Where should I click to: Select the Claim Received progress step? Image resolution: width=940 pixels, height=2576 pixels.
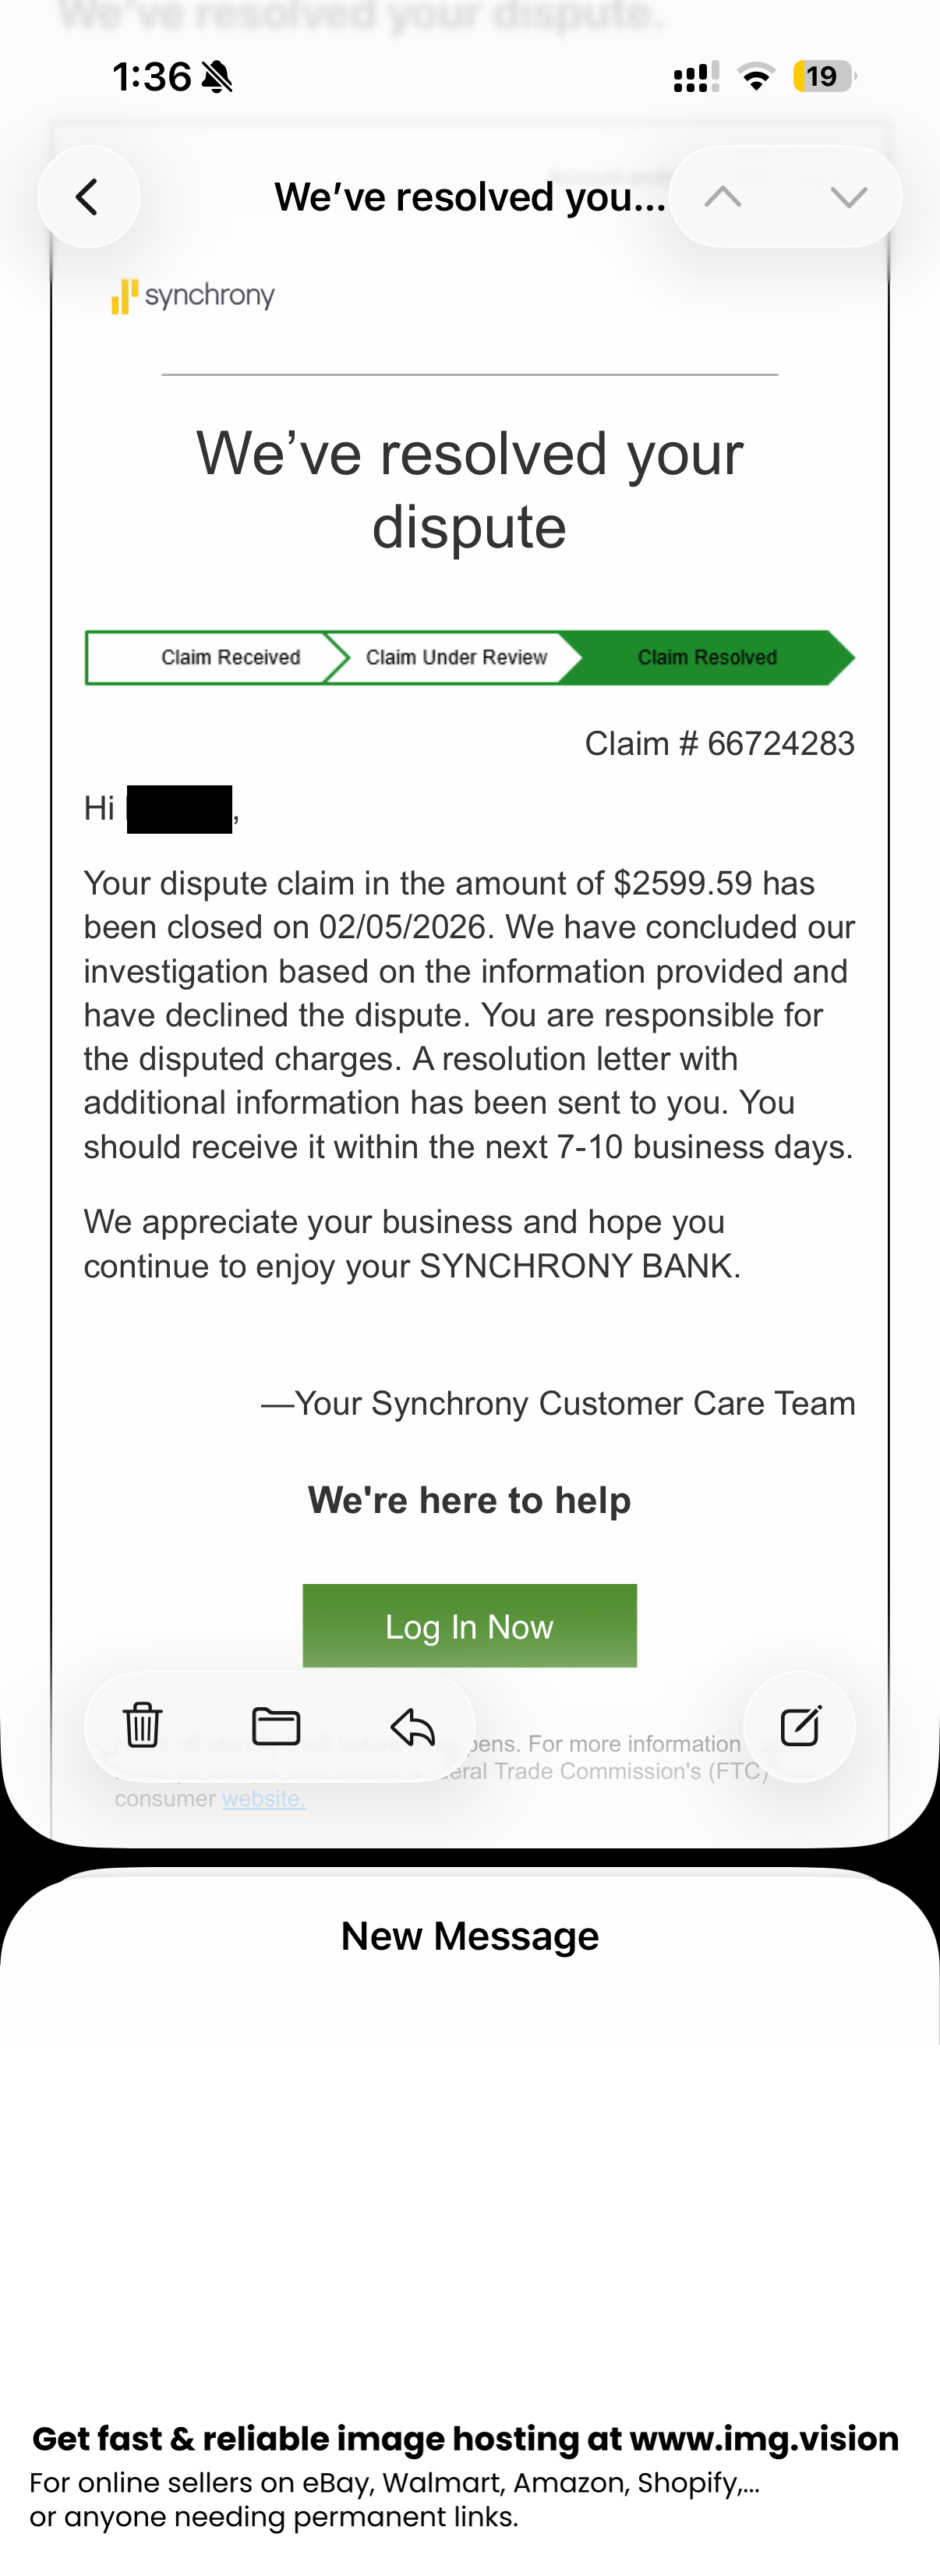pyautogui.click(x=230, y=657)
